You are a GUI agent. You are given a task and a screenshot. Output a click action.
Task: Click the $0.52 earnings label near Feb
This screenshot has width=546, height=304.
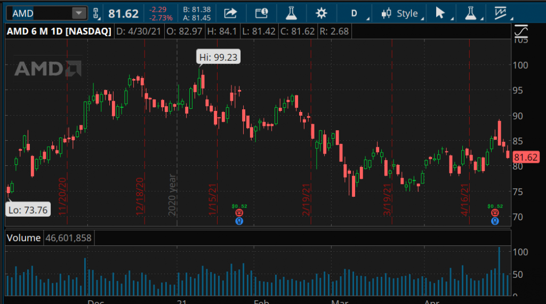[x=239, y=206]
